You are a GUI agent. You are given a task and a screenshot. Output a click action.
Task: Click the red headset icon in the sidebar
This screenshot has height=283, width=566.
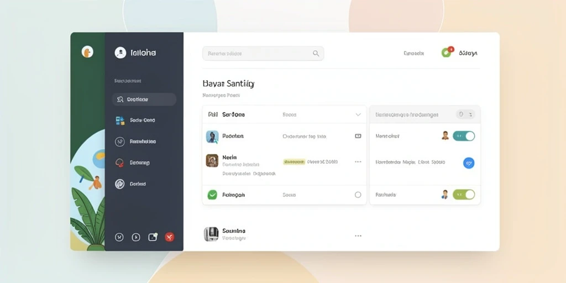point(119,163)
